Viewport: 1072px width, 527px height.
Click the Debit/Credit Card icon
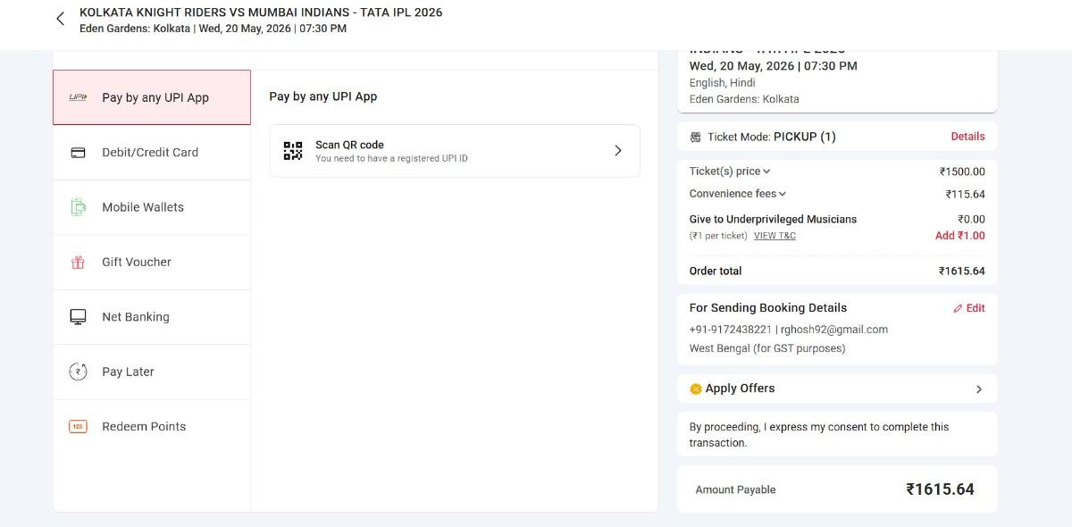(78, 153)
